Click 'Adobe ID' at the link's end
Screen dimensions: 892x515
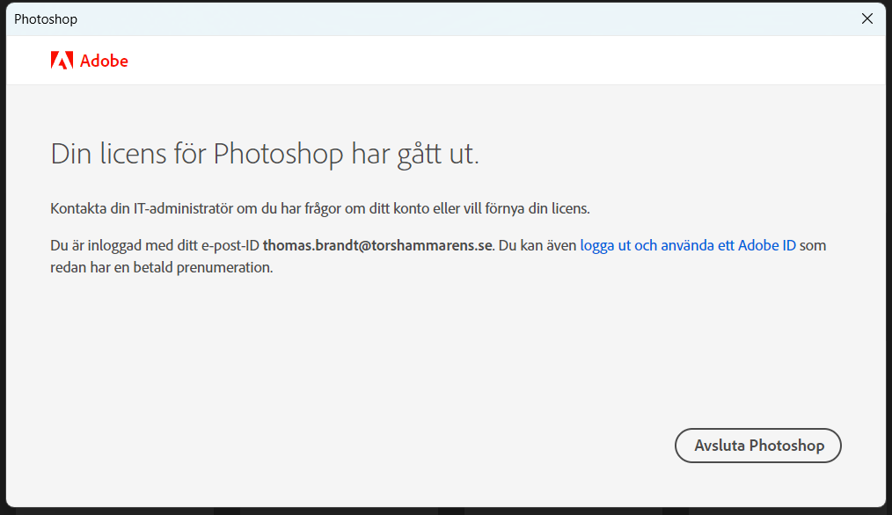click(x=767, y=245)
